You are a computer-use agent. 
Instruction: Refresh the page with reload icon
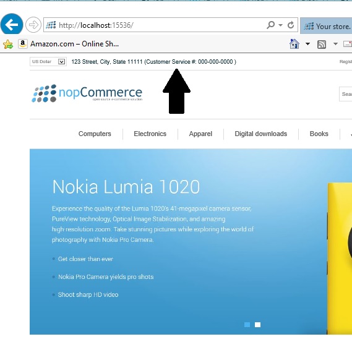(x=291, y=25)
